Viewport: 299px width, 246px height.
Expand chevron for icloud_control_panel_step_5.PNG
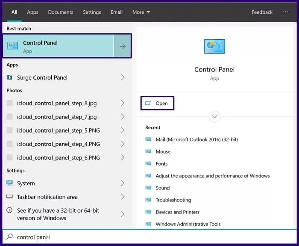tap(123, 130)
